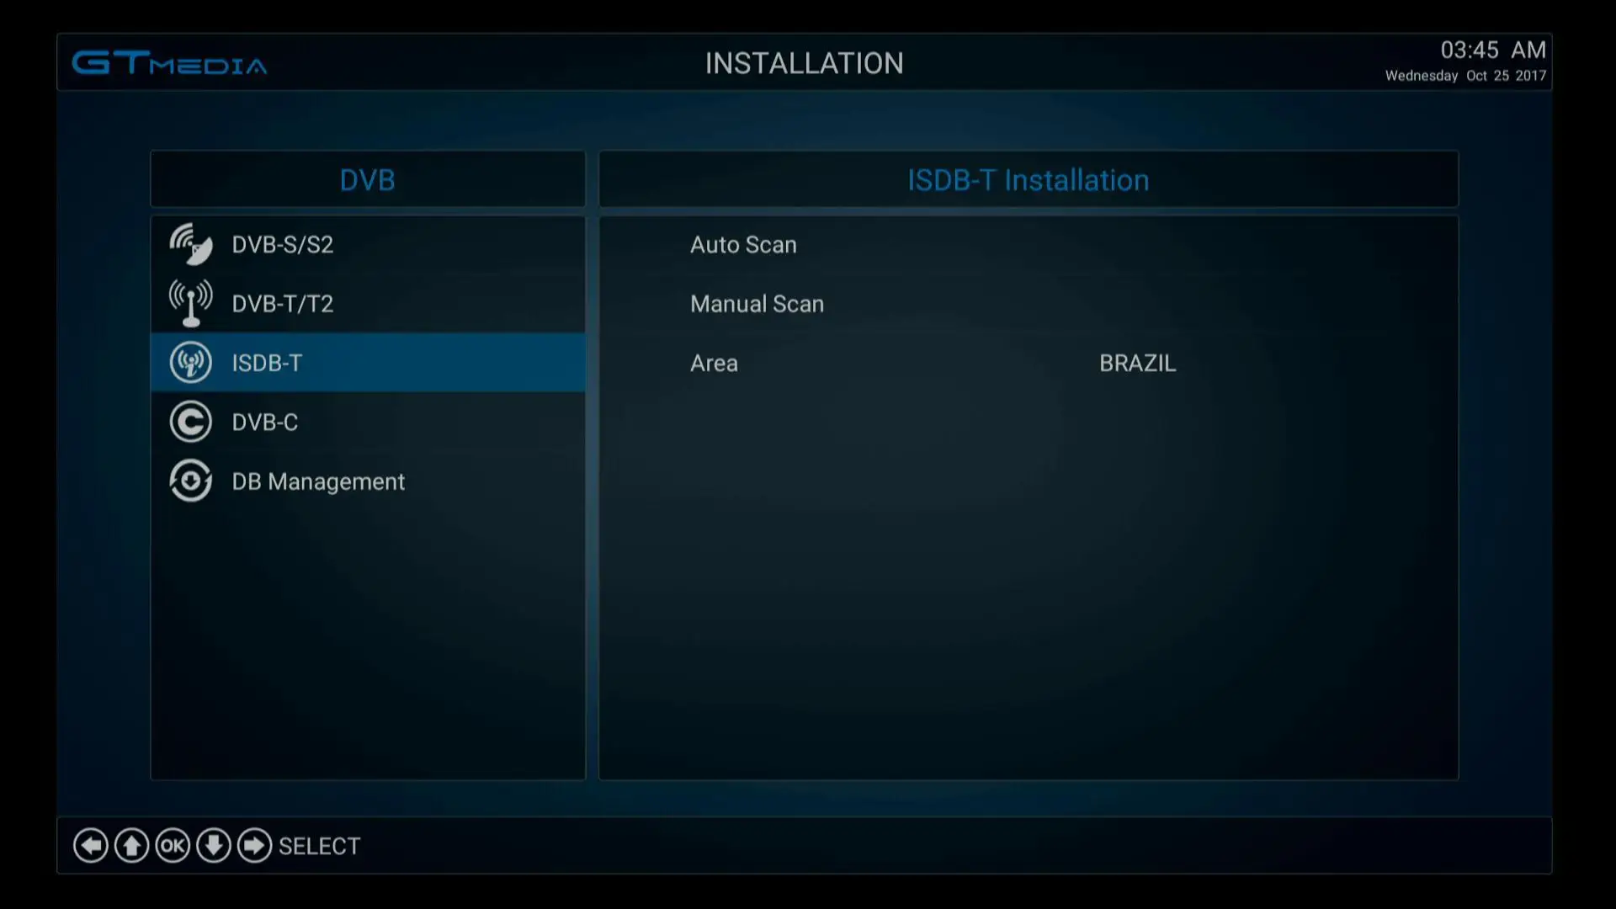This screenshot has width=1616, height=909.
Task: Click the OK confirm button
Action: click(x=172, y=846)
